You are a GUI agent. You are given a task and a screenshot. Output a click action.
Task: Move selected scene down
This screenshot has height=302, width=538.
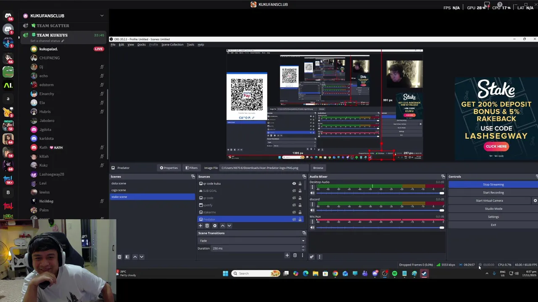coord(142,257)
